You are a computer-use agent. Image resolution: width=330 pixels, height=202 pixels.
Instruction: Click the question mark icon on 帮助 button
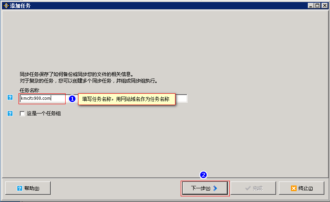(20, 188)
